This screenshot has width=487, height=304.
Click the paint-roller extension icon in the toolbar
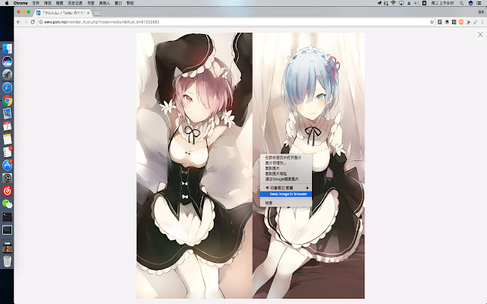click(469, 22)
